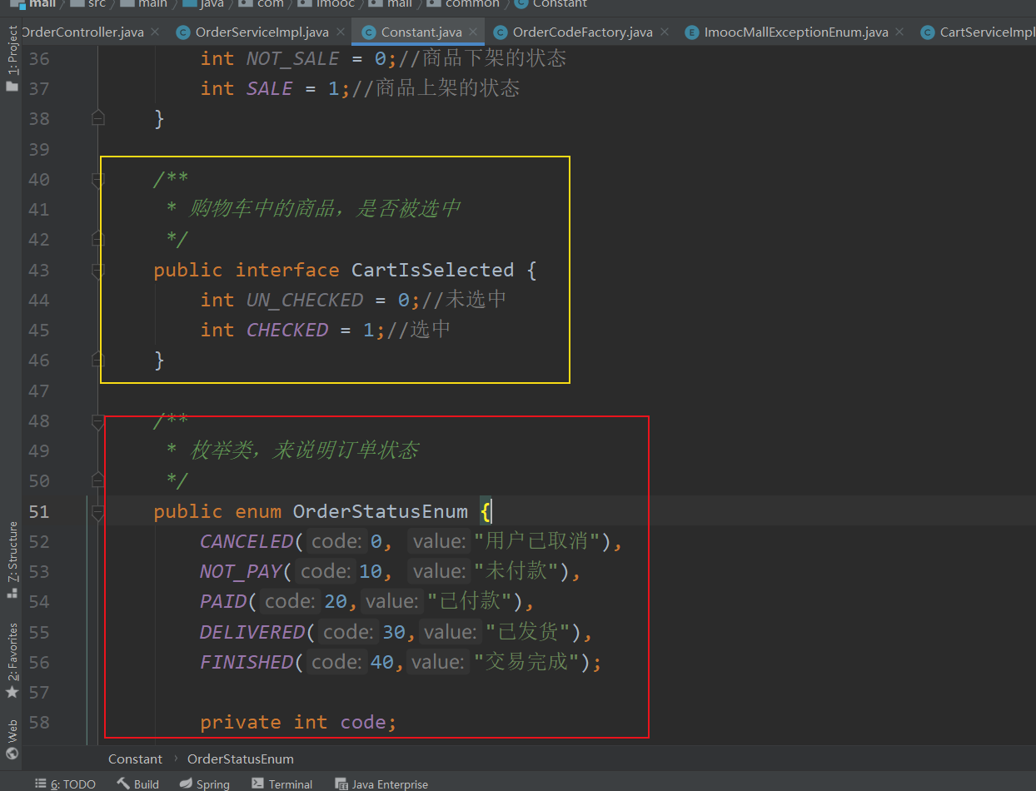Click the private int code declaration
Screen dimensions: 1036x791
point(298,722)
